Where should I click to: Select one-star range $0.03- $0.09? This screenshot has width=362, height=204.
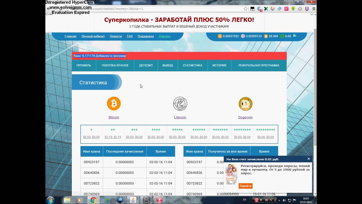[x=91, y=137]
